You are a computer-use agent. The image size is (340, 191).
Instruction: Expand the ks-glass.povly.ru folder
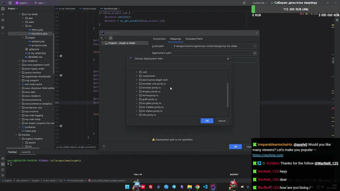(137, 103)
